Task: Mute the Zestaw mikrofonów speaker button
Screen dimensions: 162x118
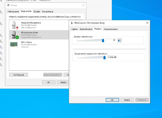Action: coord(119,41)
